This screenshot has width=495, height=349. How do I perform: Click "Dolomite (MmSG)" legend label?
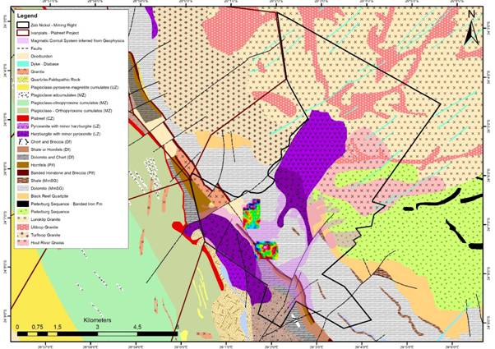pyautogui.click(x=47, y=188)
